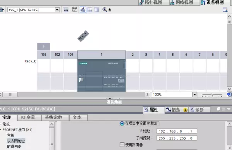Image resolution: width=232 pixels, height=150 pixels.
Task: Enable the use router checkbox
Action: [x=122, y=145]
